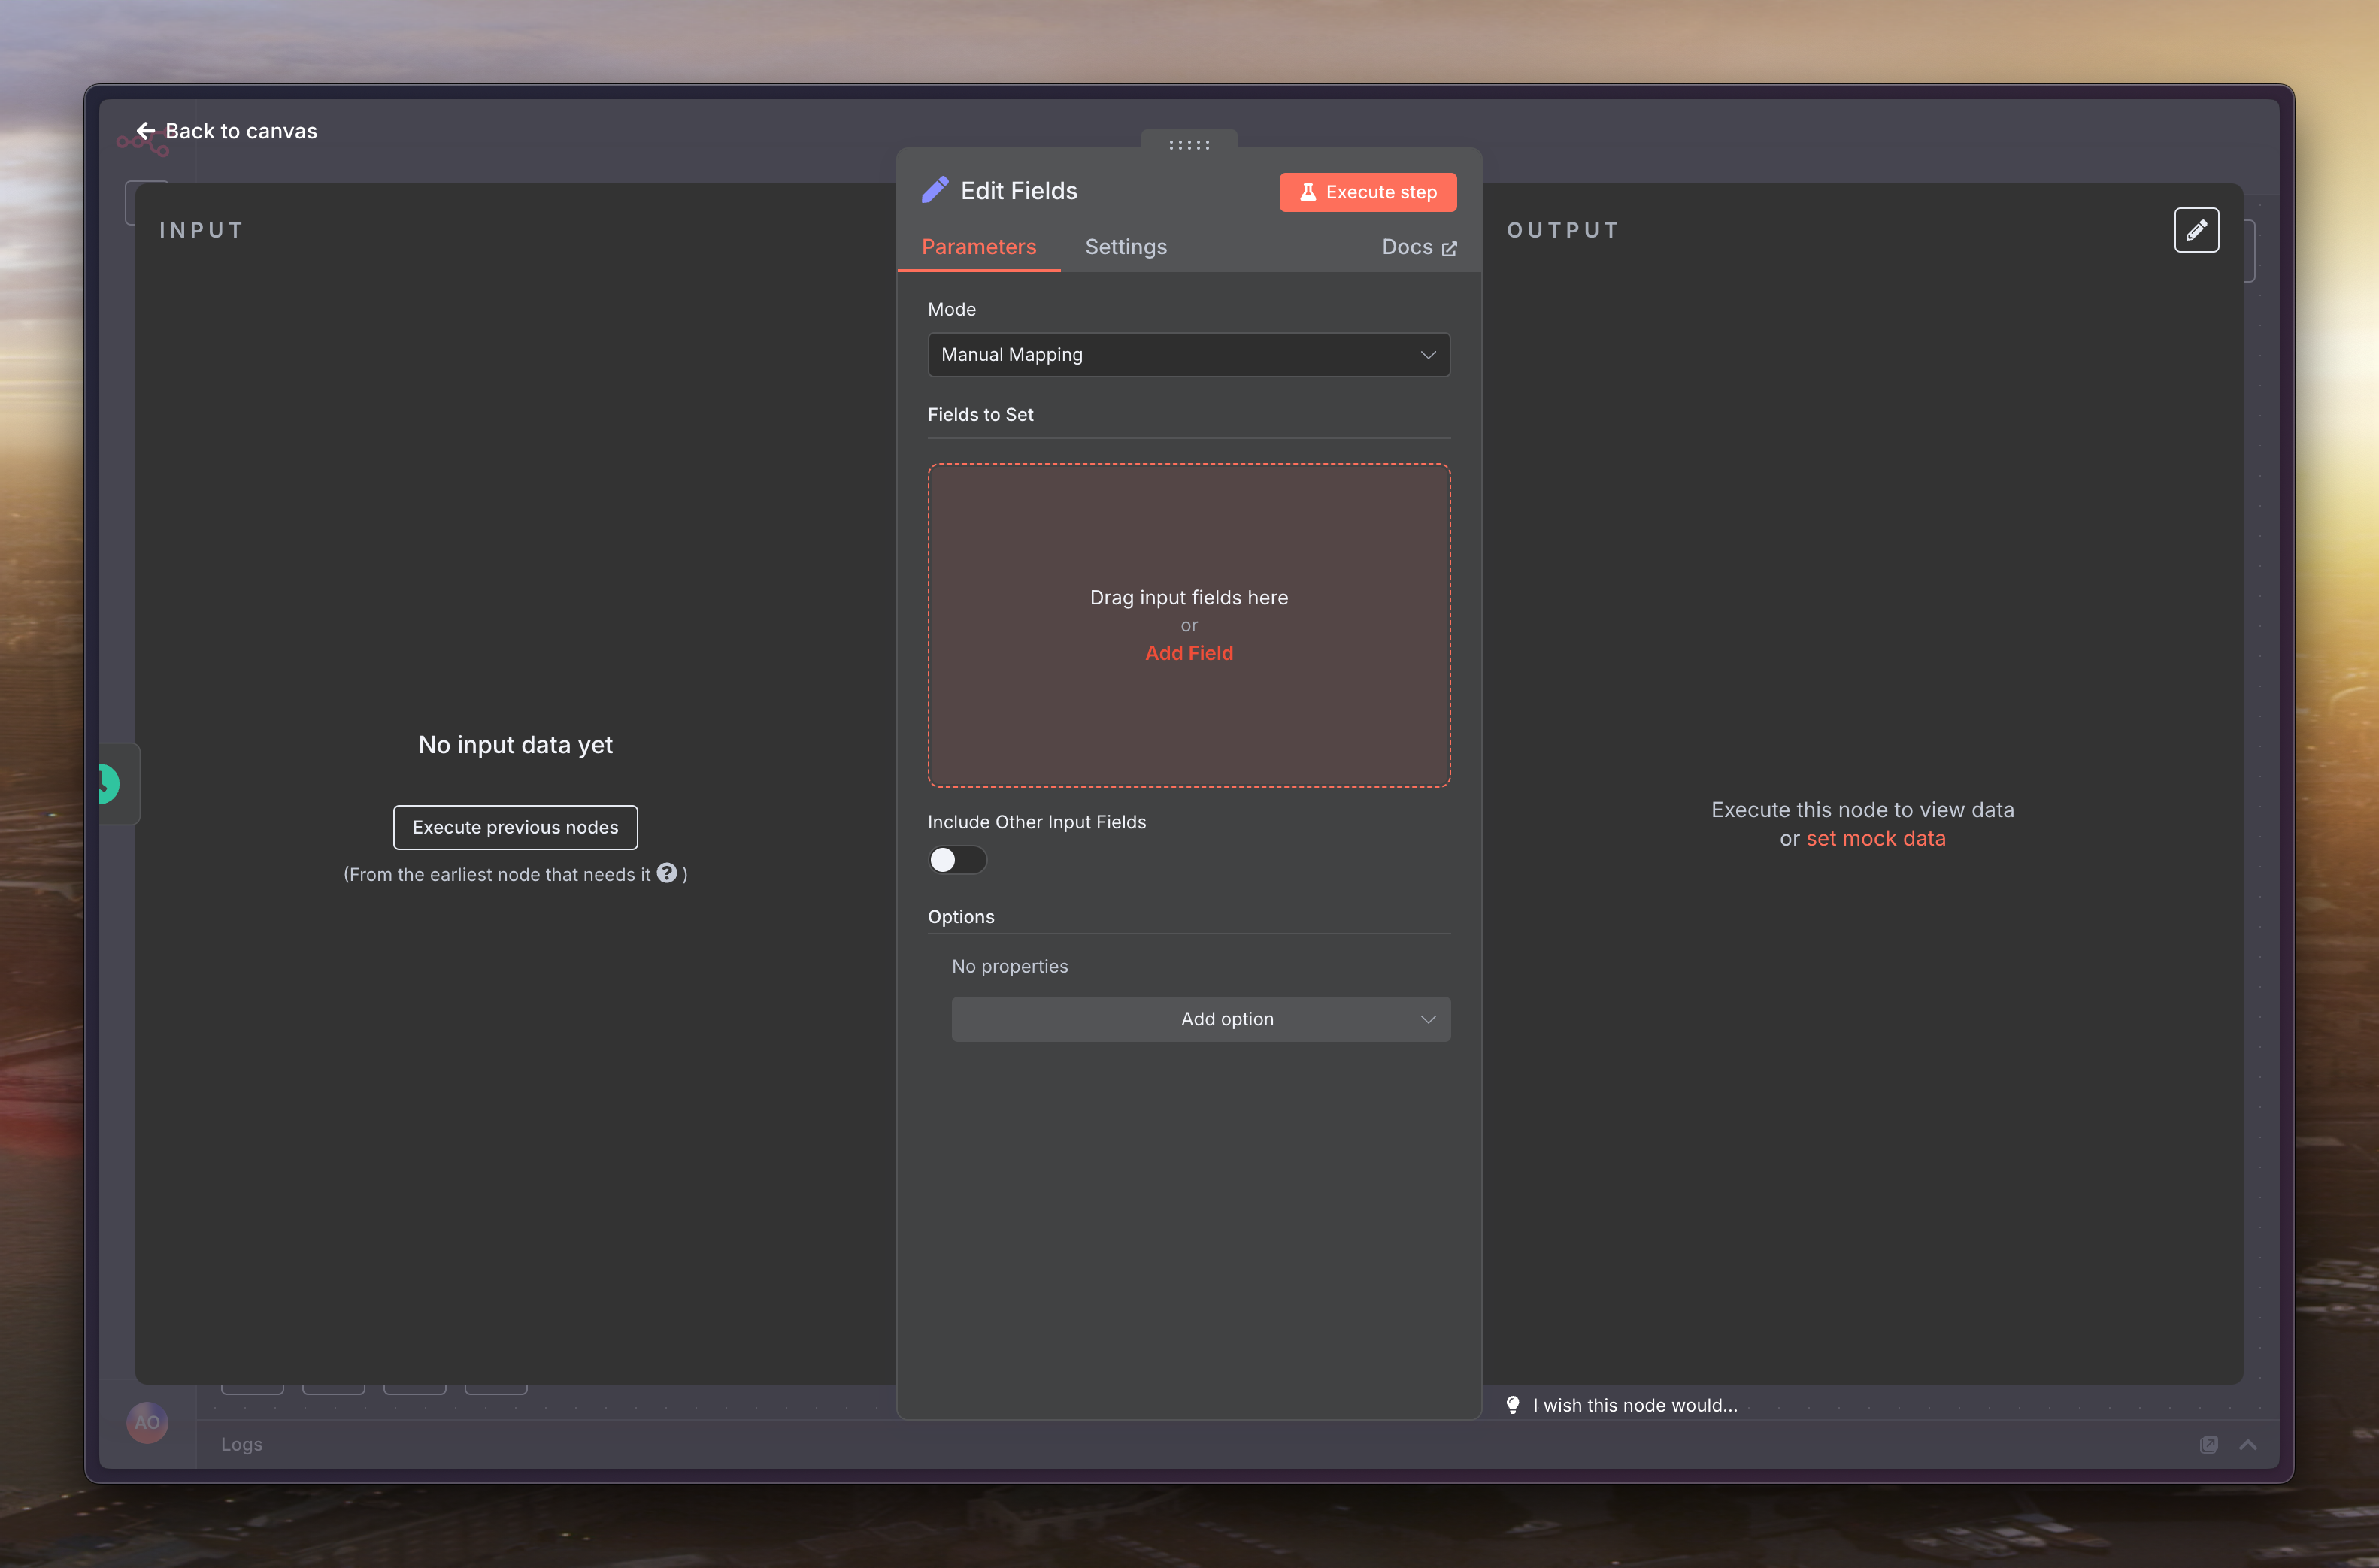Click the lightbulb feedback icon
Screen dimensions: 2379x1568
tap(1513, 1405)
